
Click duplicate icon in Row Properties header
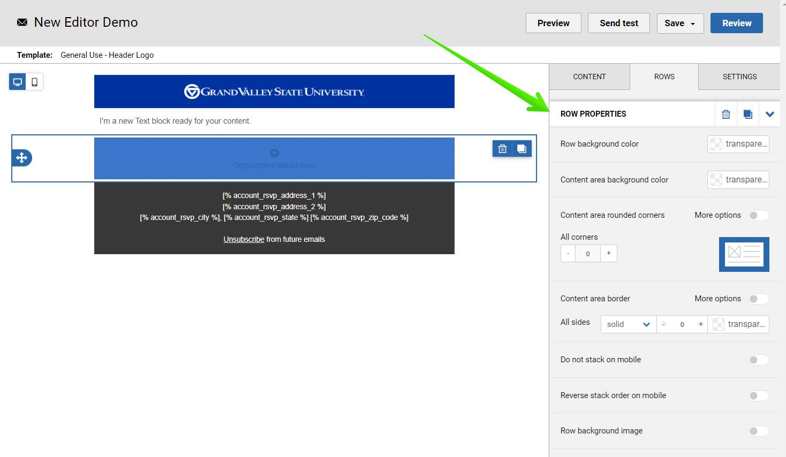748,114
